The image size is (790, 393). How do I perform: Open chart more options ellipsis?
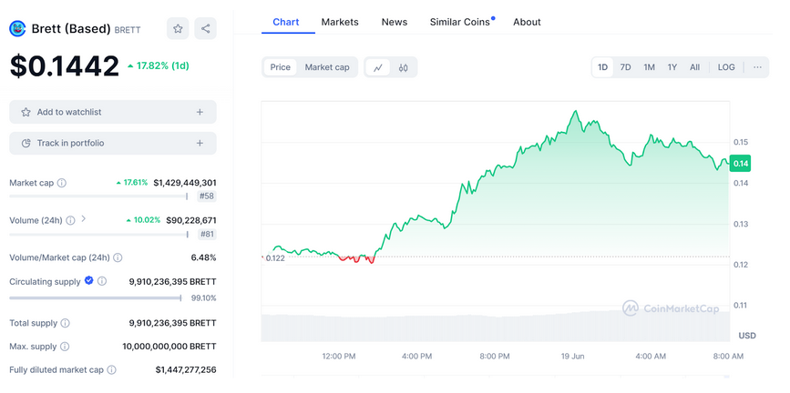pos(757,67)
